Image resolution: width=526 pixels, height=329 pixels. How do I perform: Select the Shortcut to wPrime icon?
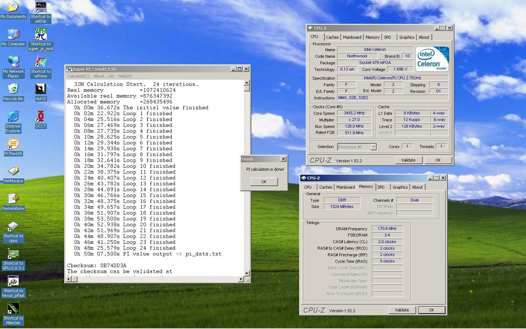pyautogui.click(x=41, y=67)
